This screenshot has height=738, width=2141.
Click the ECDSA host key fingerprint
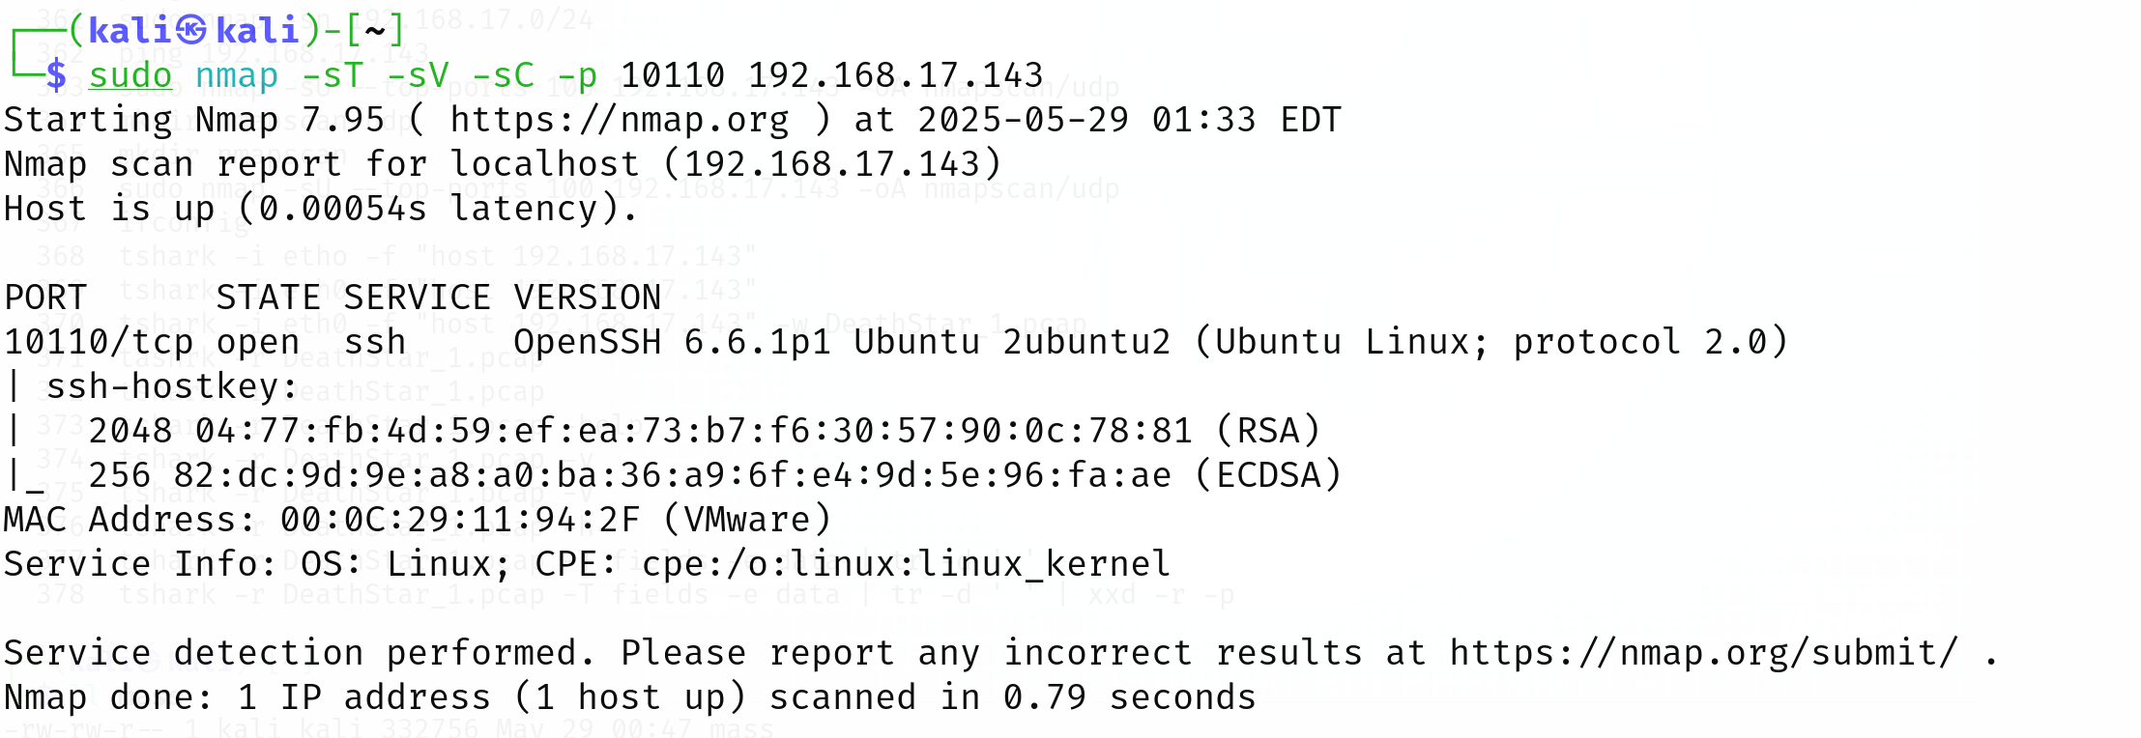point(672,475)
